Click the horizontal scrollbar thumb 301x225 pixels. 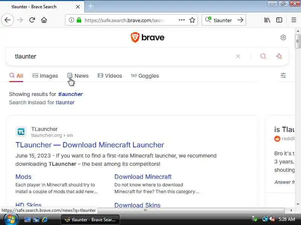[x=146, y=210]
